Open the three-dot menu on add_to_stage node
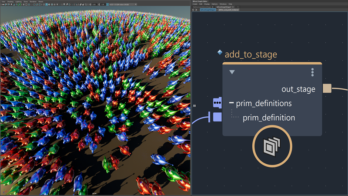Viewport: 348px width, 196px height. 312,72
